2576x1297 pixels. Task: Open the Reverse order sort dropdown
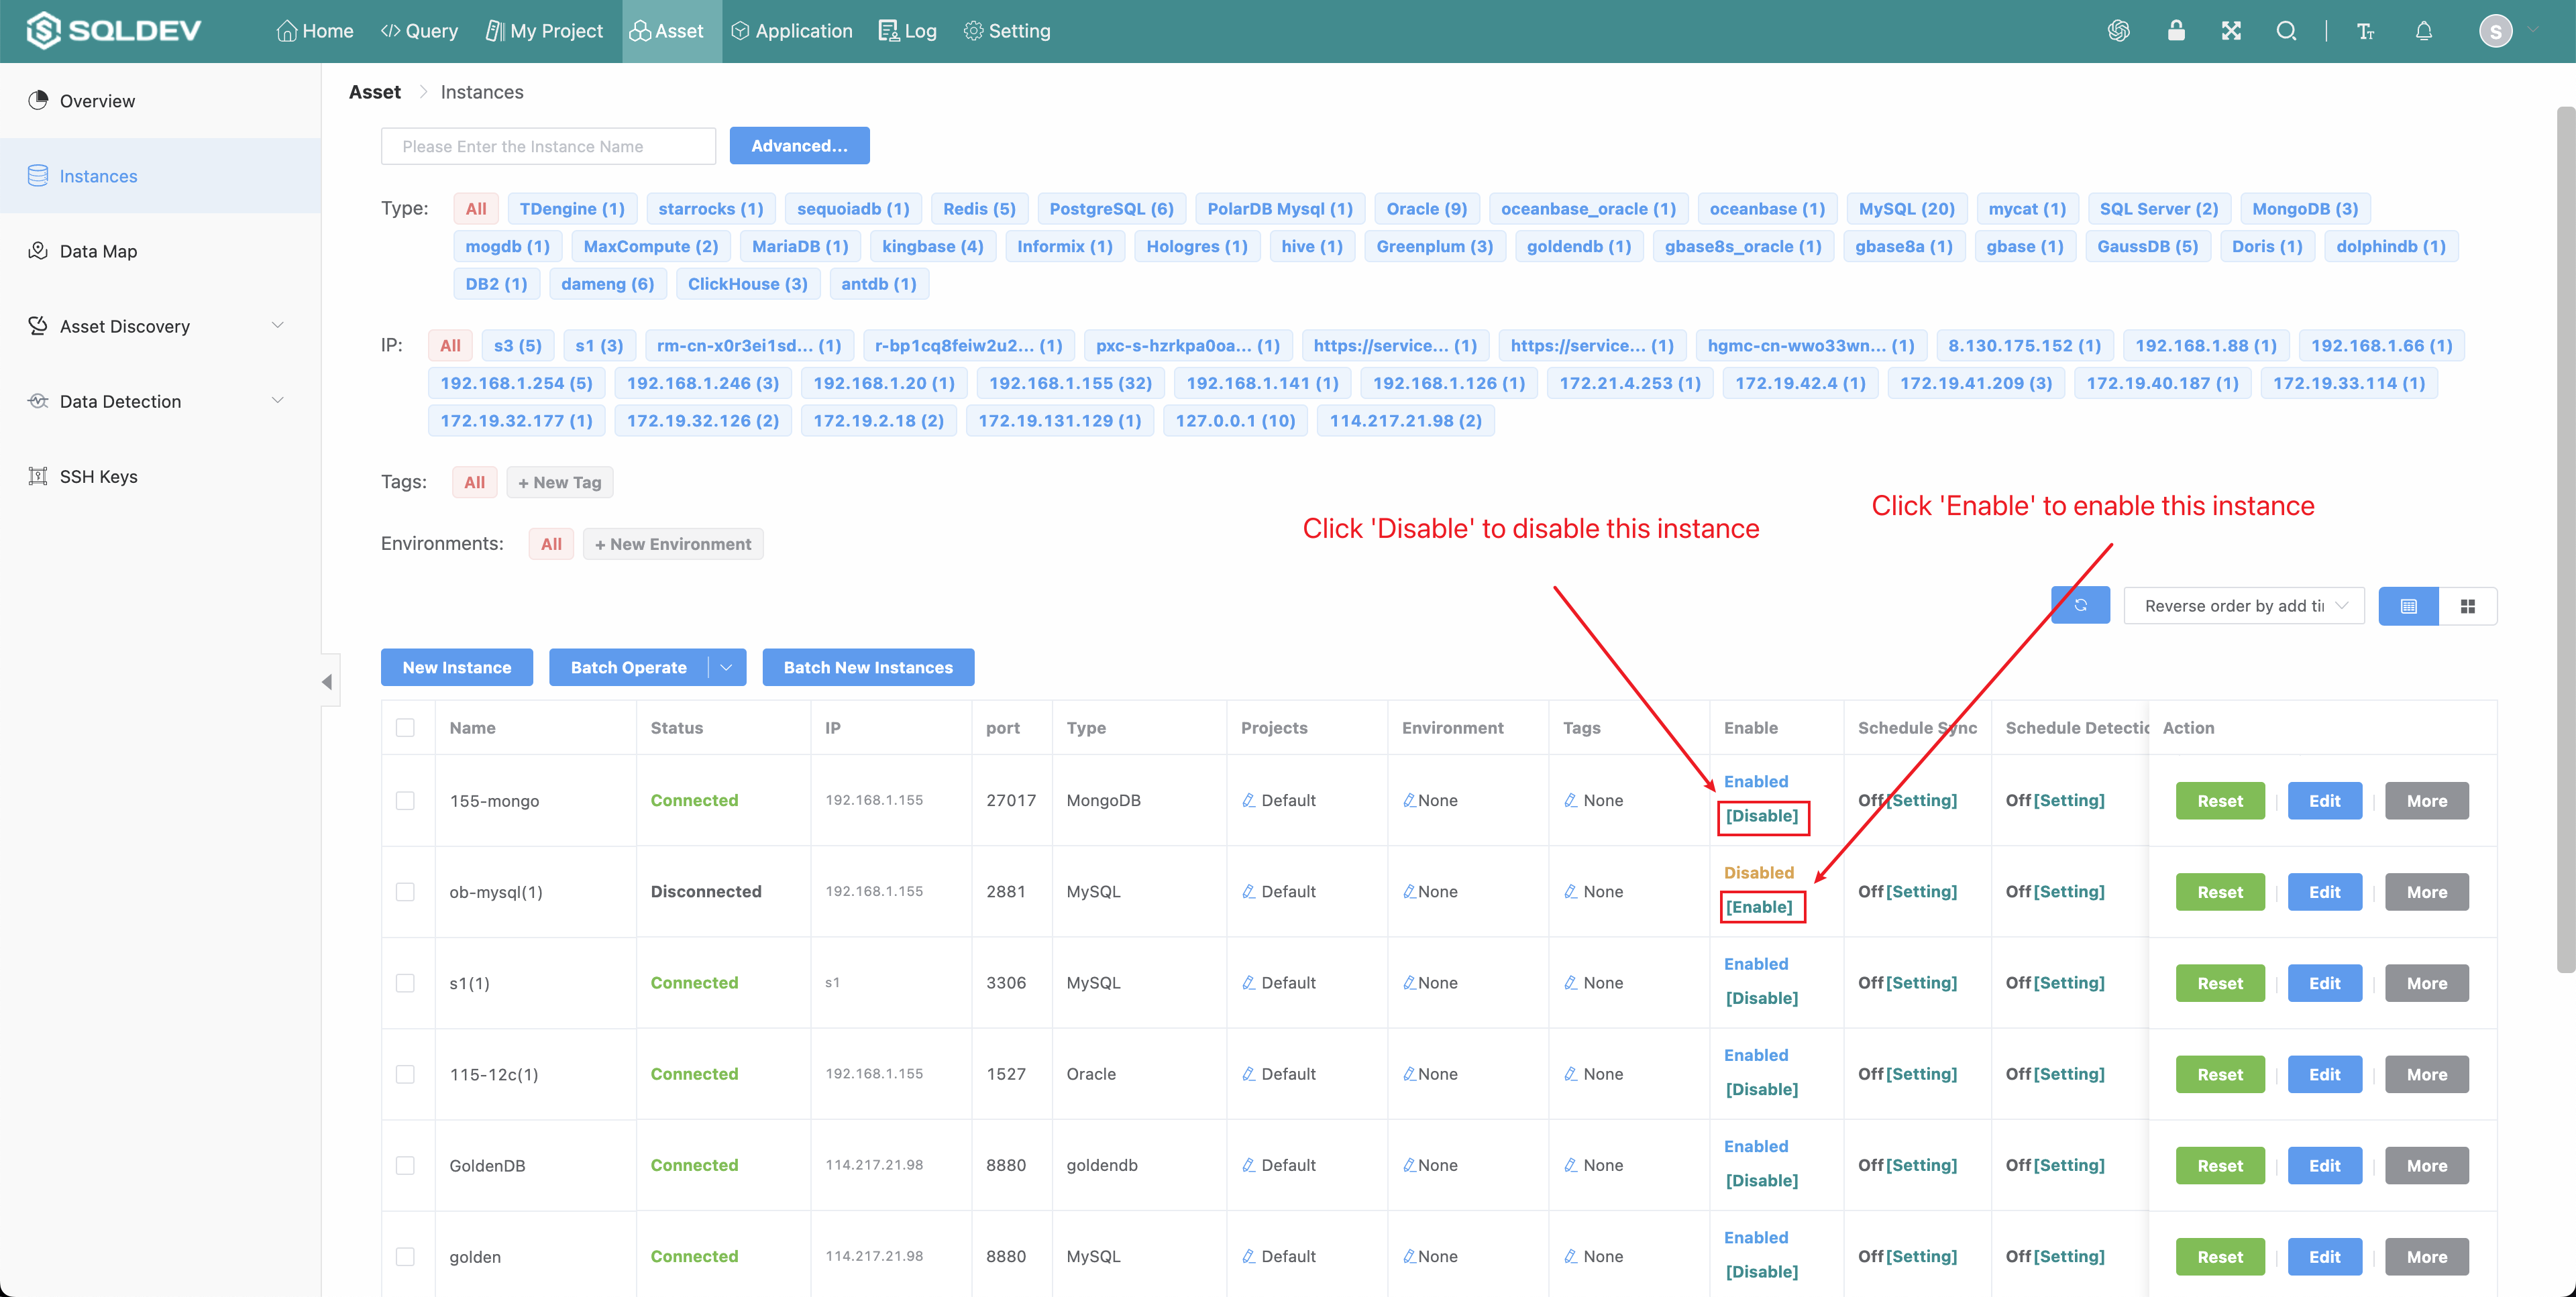(x=2243, y=606)
